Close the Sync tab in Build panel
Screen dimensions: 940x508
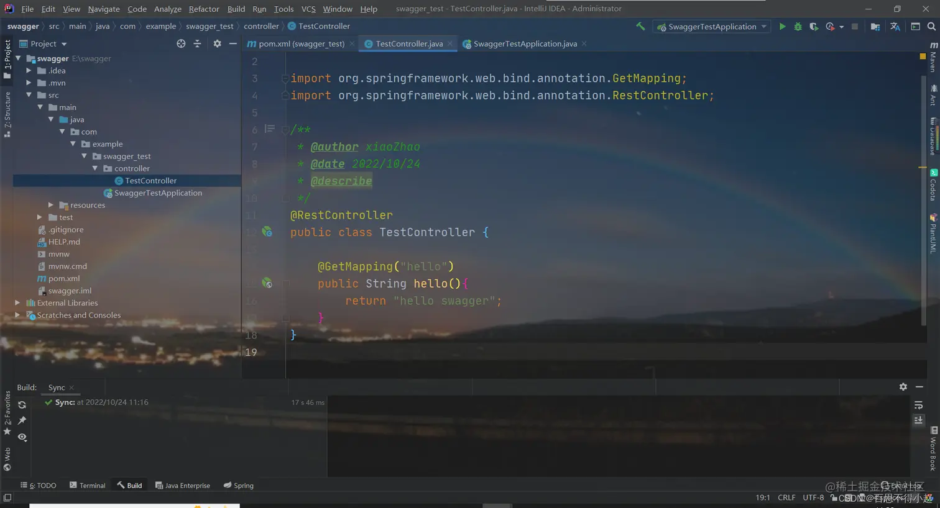[x=71, y=388]
